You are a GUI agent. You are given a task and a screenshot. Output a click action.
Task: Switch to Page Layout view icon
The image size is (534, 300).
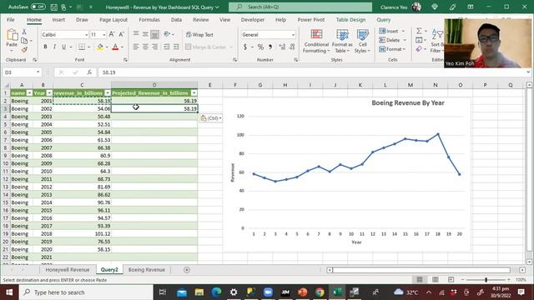(436, 280)
